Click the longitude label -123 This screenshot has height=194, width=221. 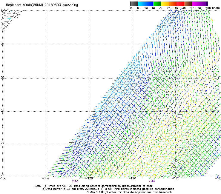tap(176, 178)
